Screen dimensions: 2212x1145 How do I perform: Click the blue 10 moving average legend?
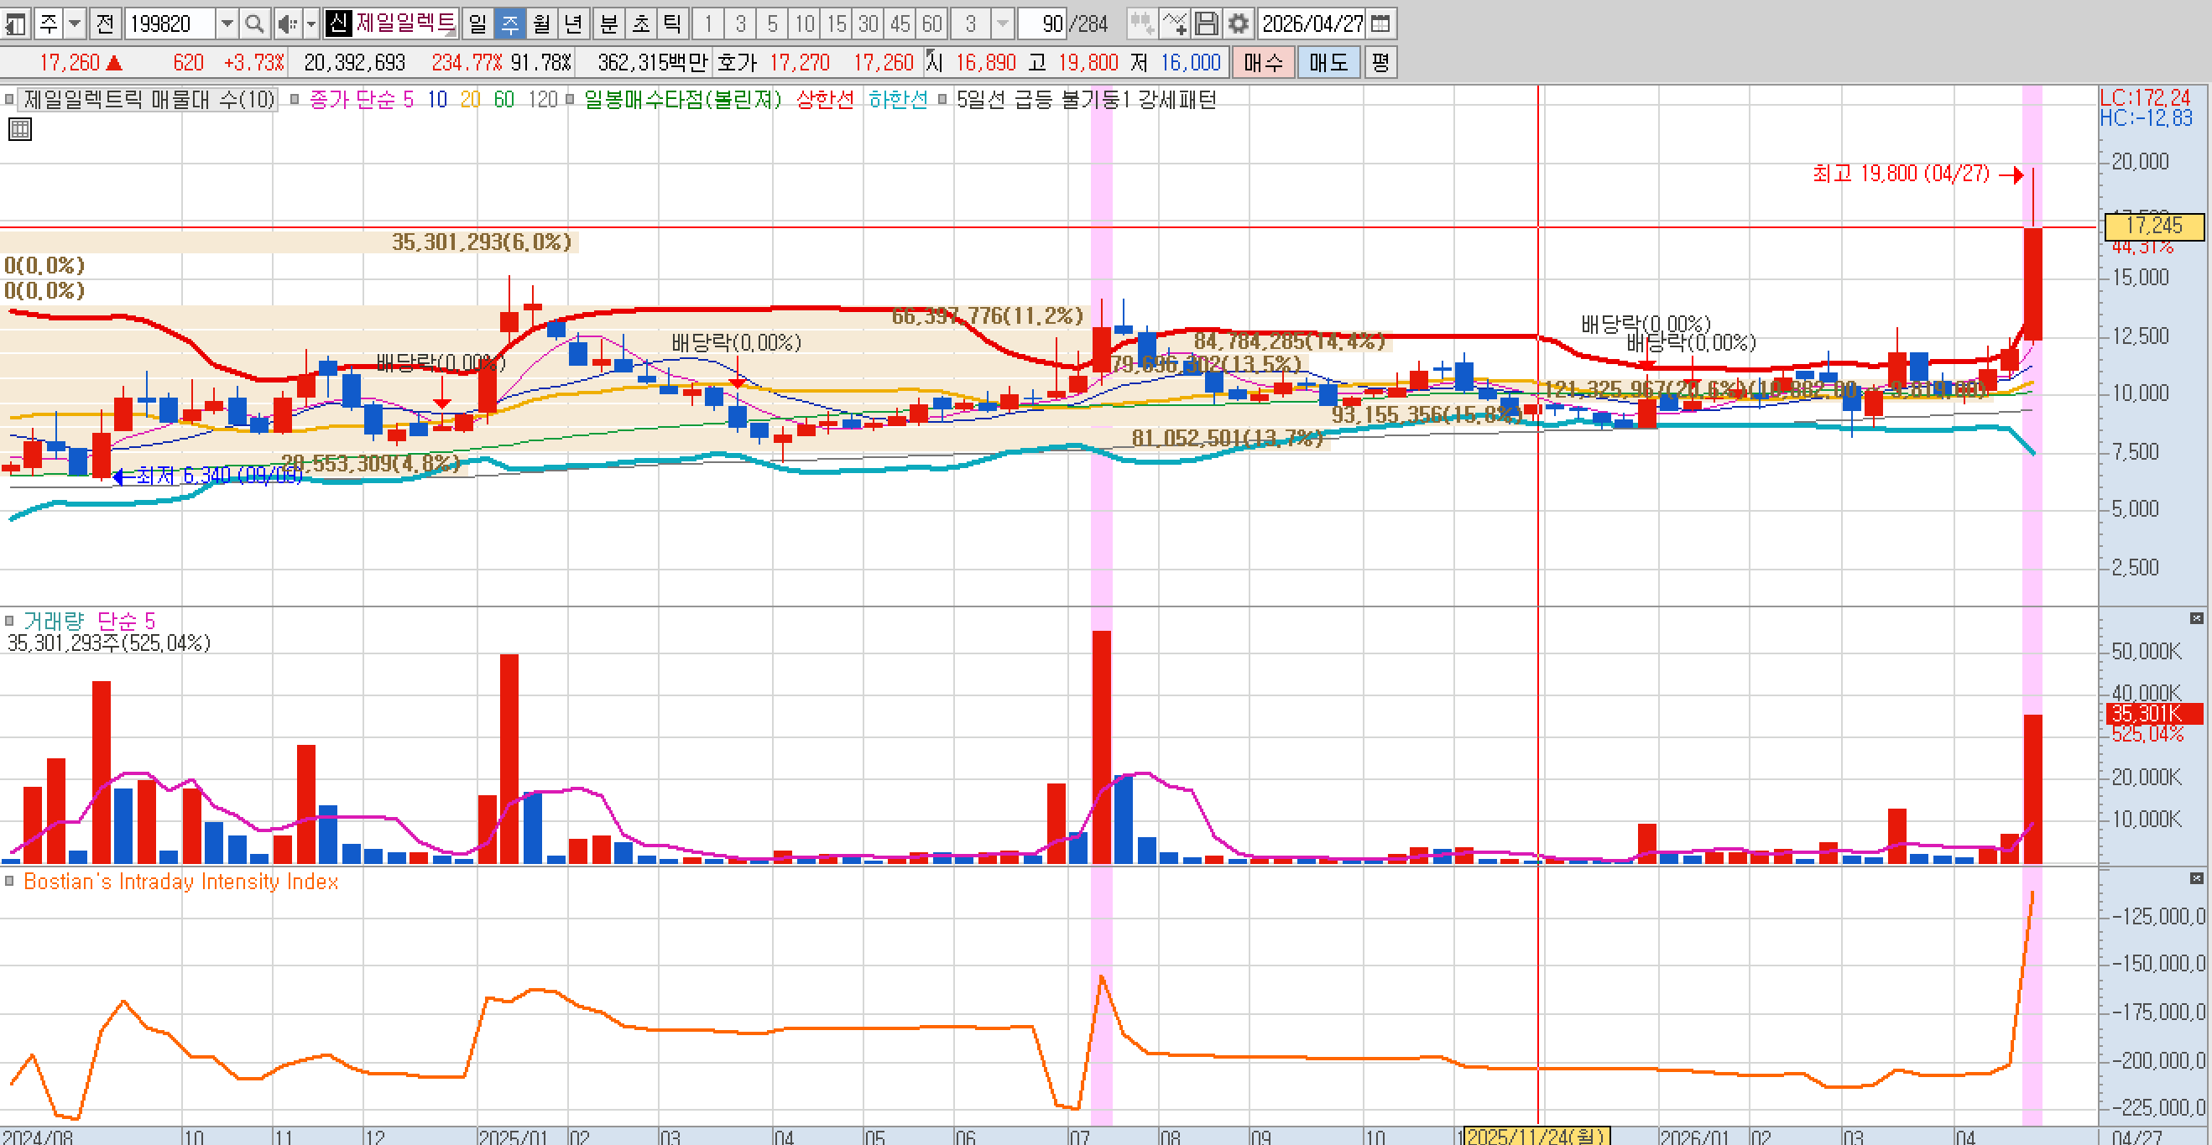tap(437, 100)
